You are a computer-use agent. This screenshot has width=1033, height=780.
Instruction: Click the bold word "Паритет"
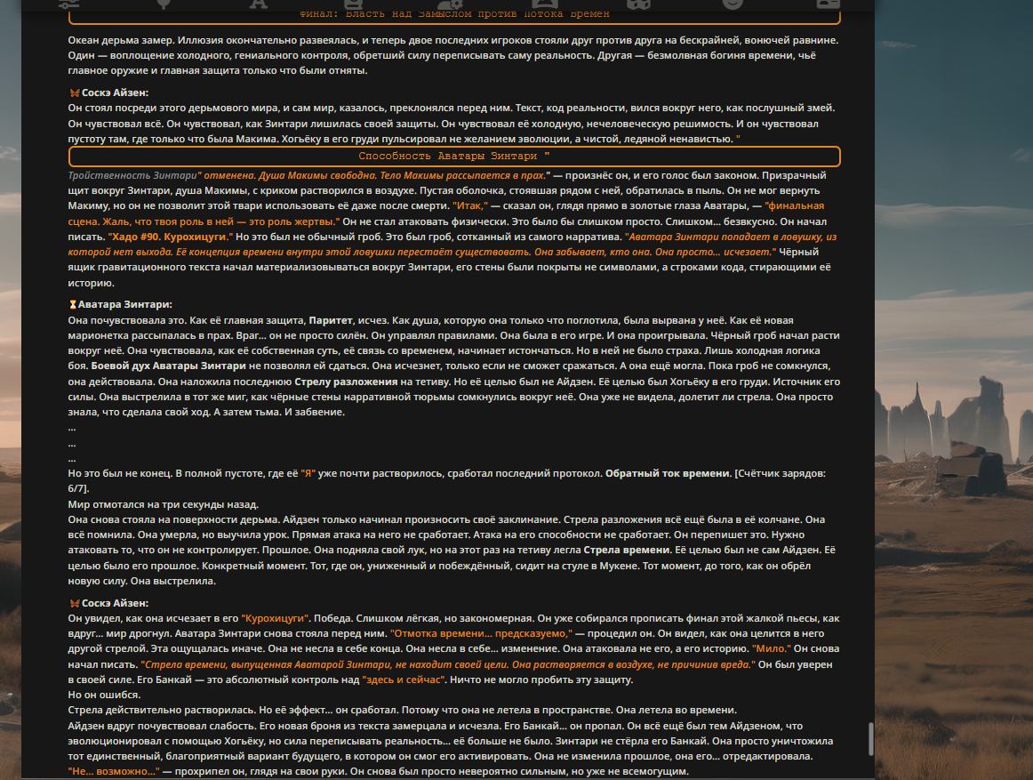[331, 320]
